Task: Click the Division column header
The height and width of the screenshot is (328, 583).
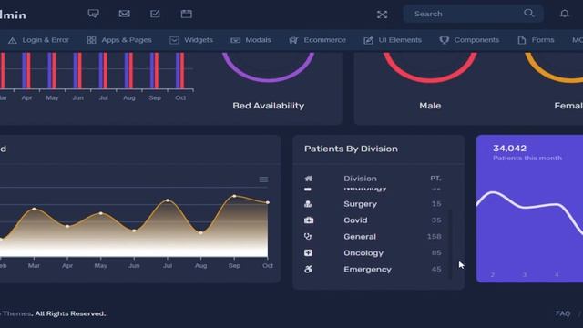Action: 360,179
